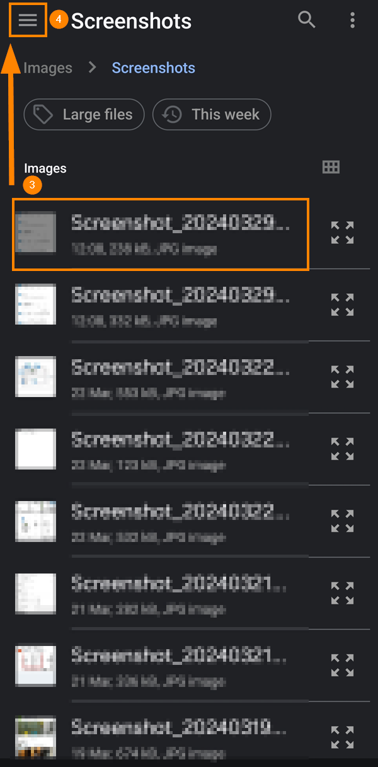
Task: Expand preview of the fifth screenshot
Action: click(x=342, y=522)
